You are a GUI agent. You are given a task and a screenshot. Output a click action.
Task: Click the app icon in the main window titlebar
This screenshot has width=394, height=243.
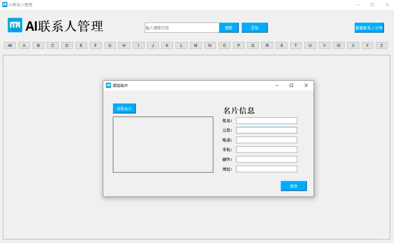click(5, 5)
